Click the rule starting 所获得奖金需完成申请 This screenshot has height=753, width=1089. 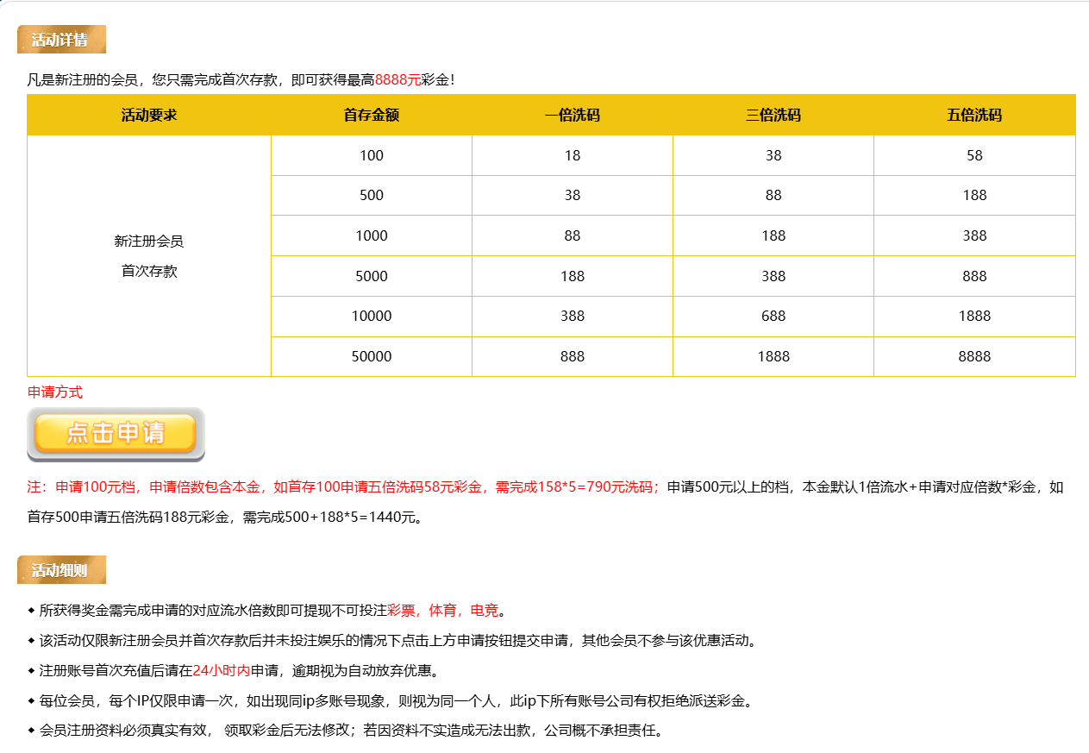click(x=272, y=611)
